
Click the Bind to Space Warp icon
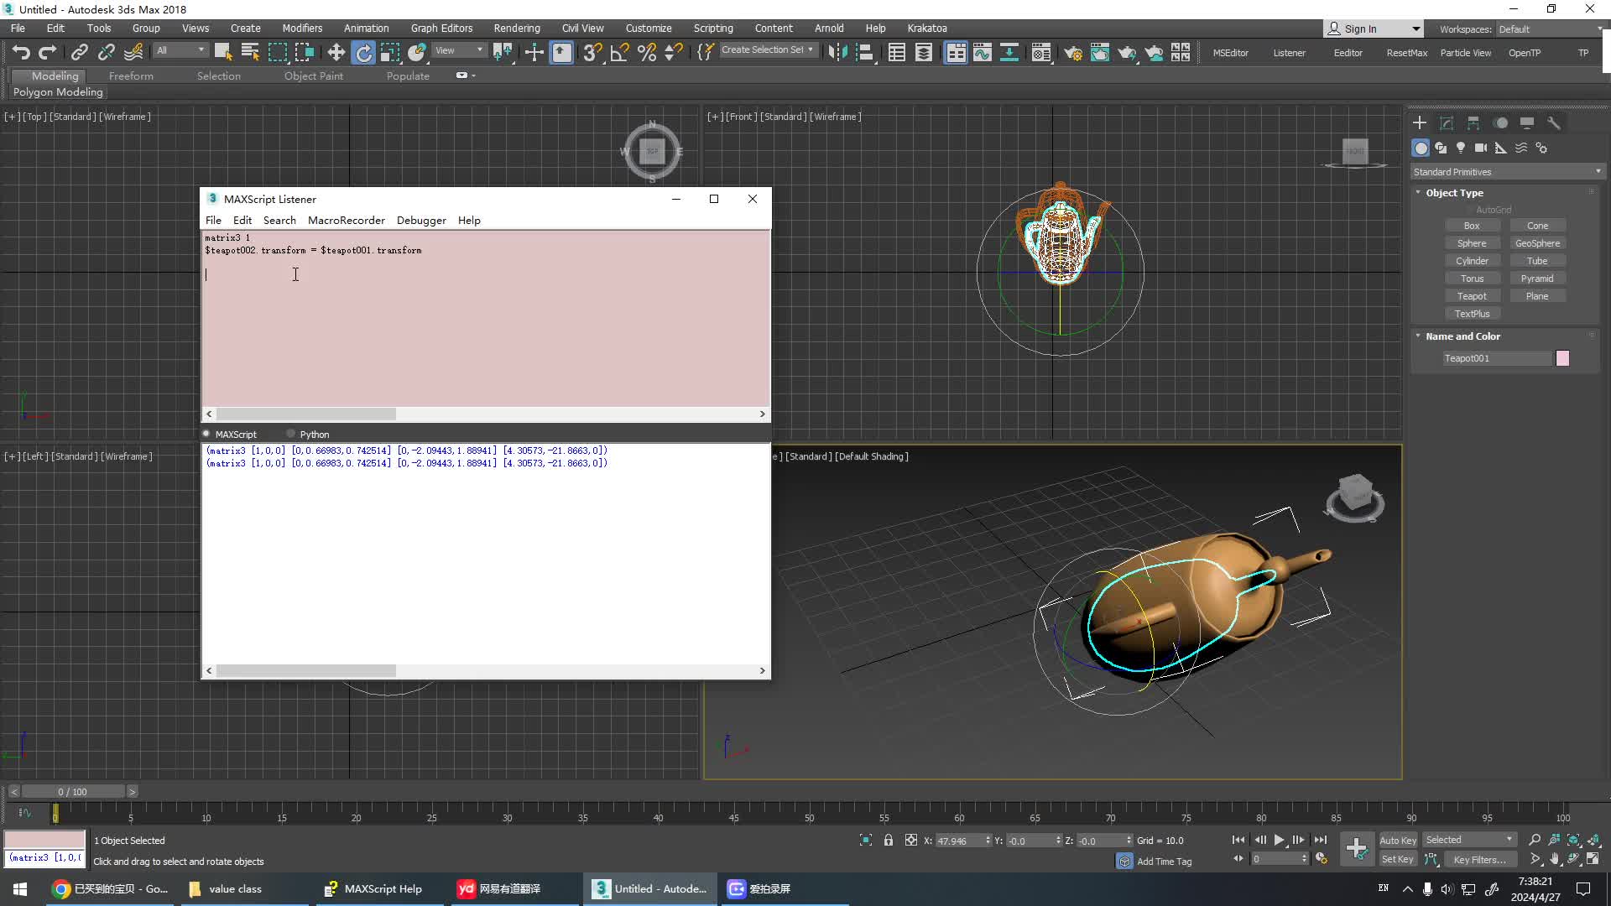pyautogui.click(x=133, y=53)
